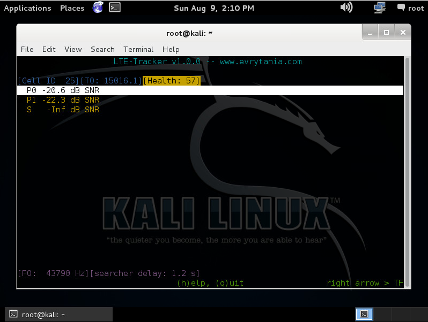Click the S -Inf dB SNR line
The image size is (428, 322).
click(63, 110)
